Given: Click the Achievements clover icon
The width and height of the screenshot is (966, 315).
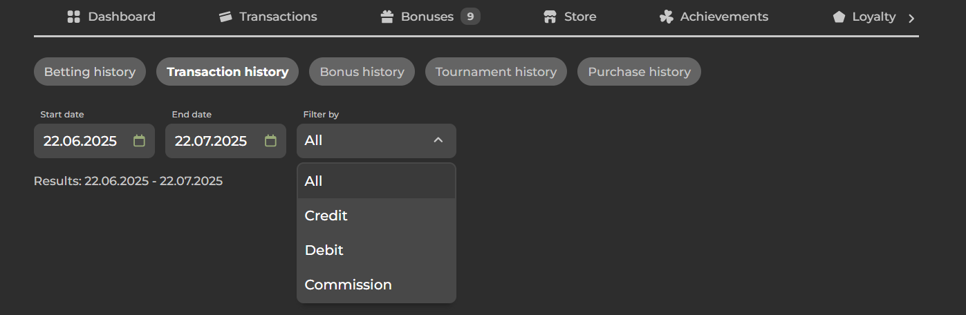Looking at the screenshot, I should click(667, 17).
